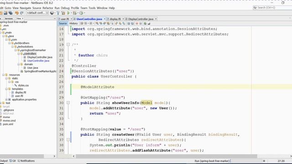Toggle Bookmark on current line
292x164 pixels.
124,23
